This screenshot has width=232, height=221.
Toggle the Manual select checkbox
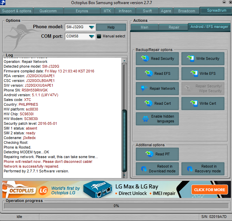[x=99, y=36]
